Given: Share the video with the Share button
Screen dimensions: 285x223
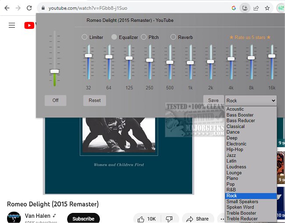Looking at the screenshot, I should click(198, 219).
